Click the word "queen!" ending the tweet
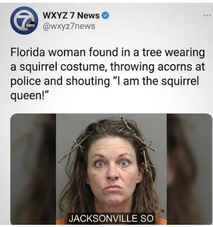The width and height of the screenshot is (213, 227). pos(30,96)
